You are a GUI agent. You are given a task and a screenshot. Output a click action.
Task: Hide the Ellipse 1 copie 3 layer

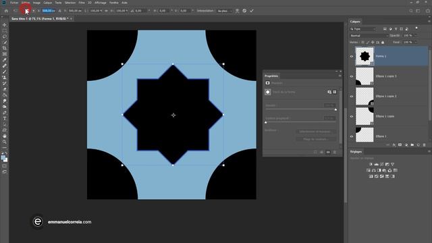pos(352,76)
